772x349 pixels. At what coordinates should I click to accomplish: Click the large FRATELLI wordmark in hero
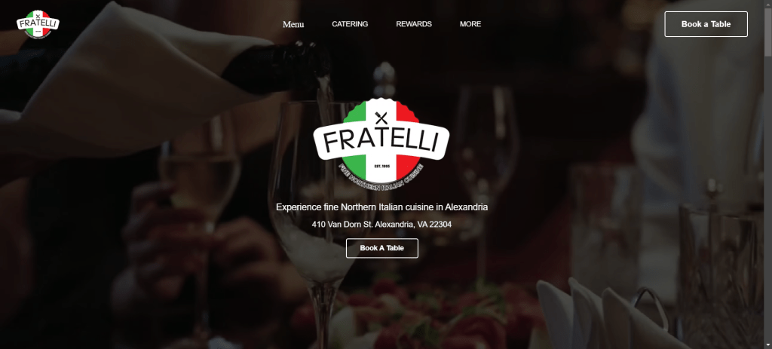(381, 139)
